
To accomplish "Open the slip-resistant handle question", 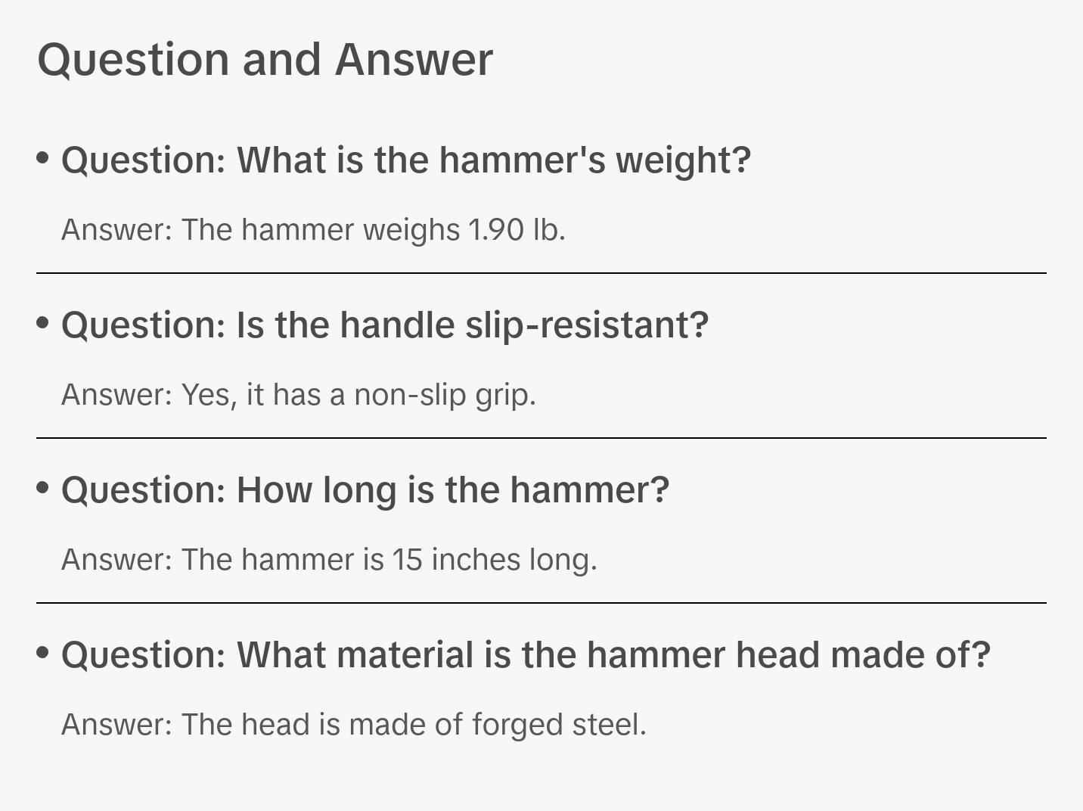I will click(x=385, y=325).
